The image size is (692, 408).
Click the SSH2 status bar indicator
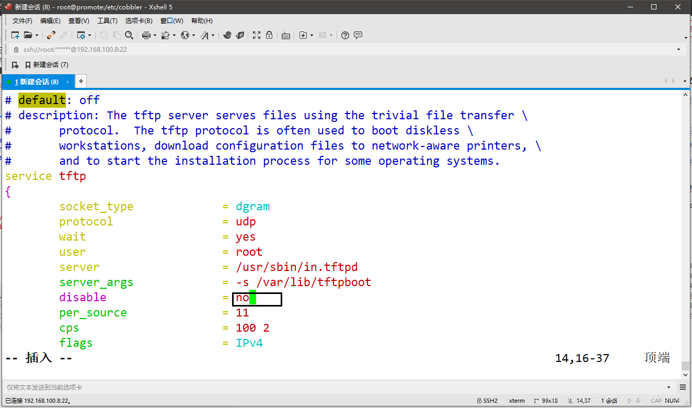[487, 401]
